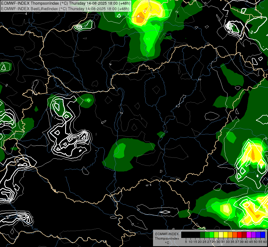Click the magenta 40–45 legend swatch
Image resolution: width=268 pixels, height=247 pixels.
[x=249, y=235]
